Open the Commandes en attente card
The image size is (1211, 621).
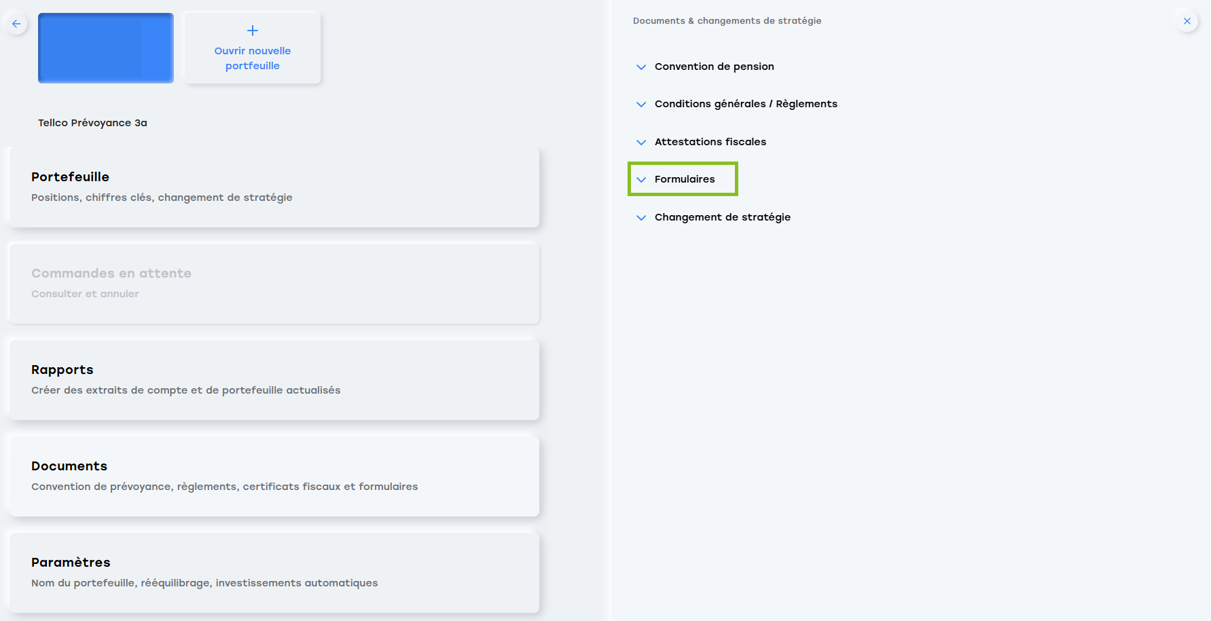[x=274, y=284]
